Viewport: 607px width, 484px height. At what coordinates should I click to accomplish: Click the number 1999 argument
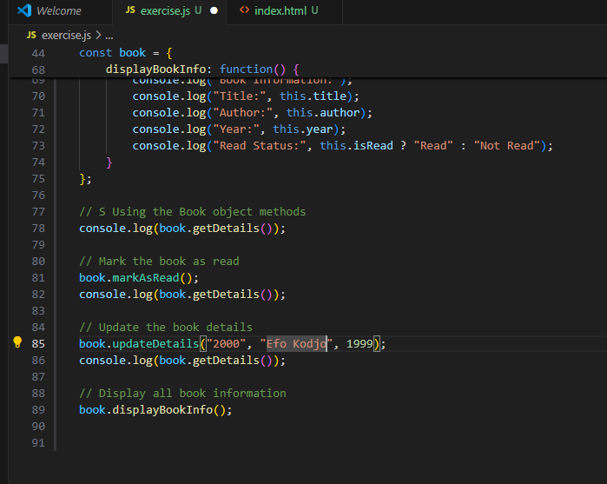[x=360, y=344]
